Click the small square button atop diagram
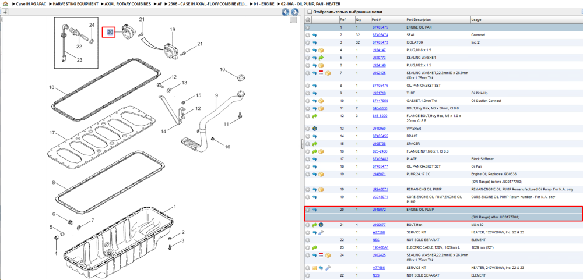The image size is (583, 280). click(293, 20)
